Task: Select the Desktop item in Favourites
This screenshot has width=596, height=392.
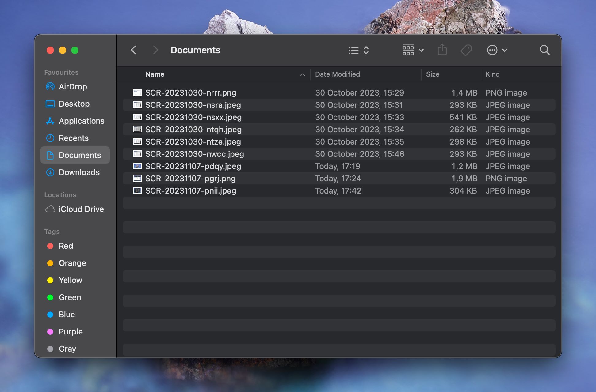Action: (74, 104)
